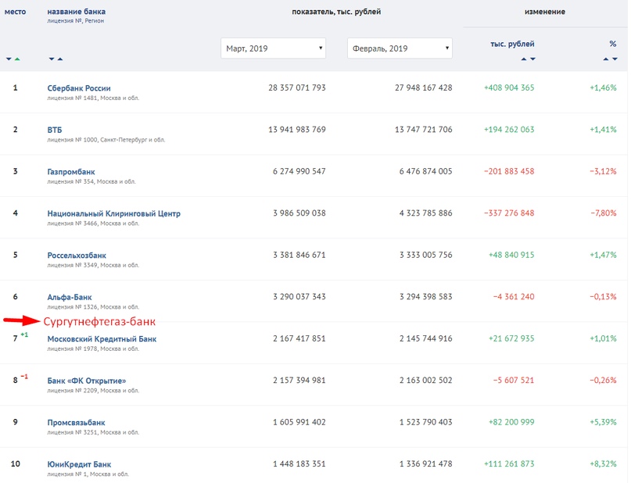Screen dimensions: 631x483
Task: Select percent value +1,46%
Action: coord(603,88)
